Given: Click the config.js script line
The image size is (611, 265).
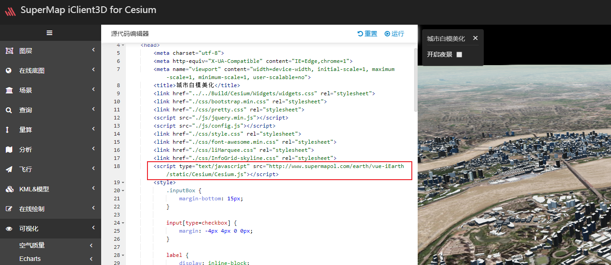Looking at the screenshot, I should coord(214,126).
